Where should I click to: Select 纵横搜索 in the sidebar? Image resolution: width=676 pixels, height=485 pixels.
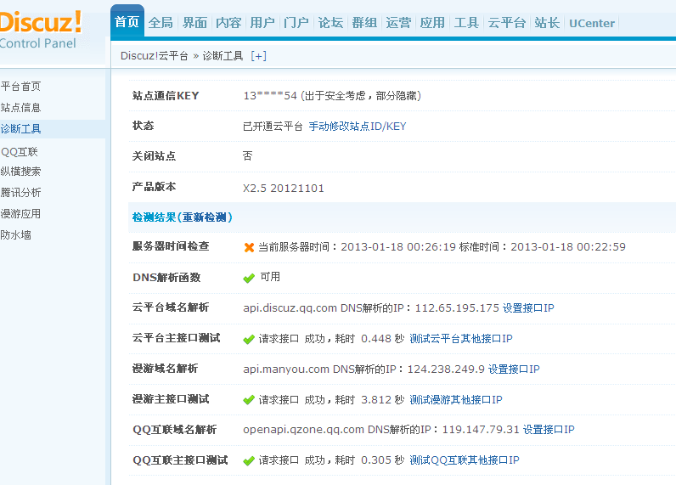pyautogui.click(x=20, y=171)
